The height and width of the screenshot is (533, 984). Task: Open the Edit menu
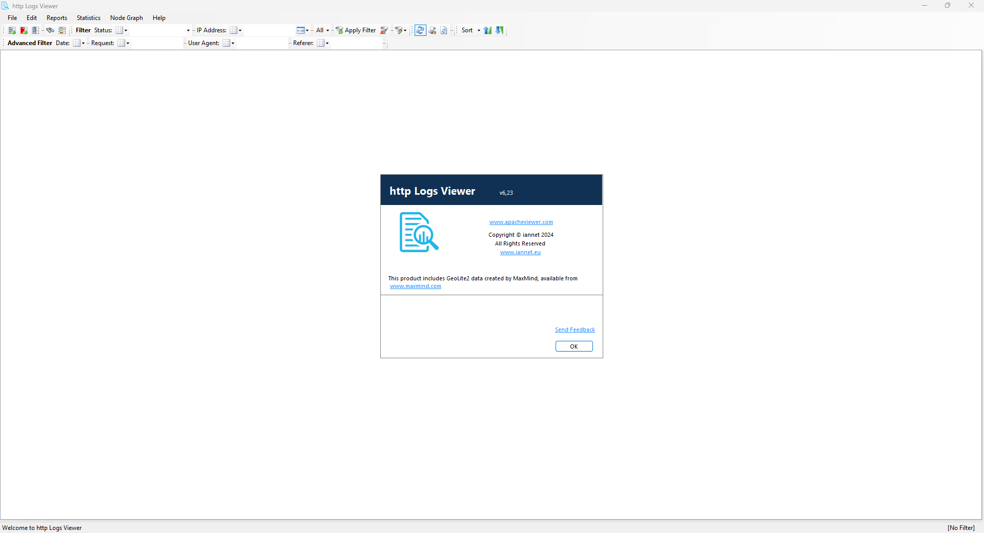[x=32, y=18]
